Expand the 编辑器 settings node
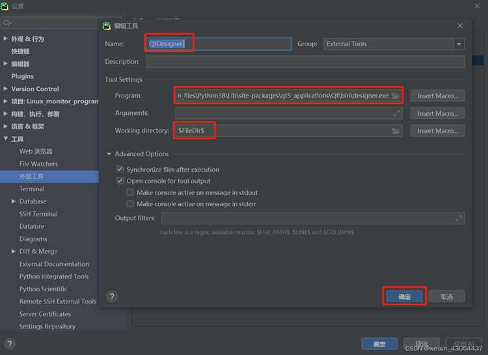488x355 pixels. tap(5, 64)
